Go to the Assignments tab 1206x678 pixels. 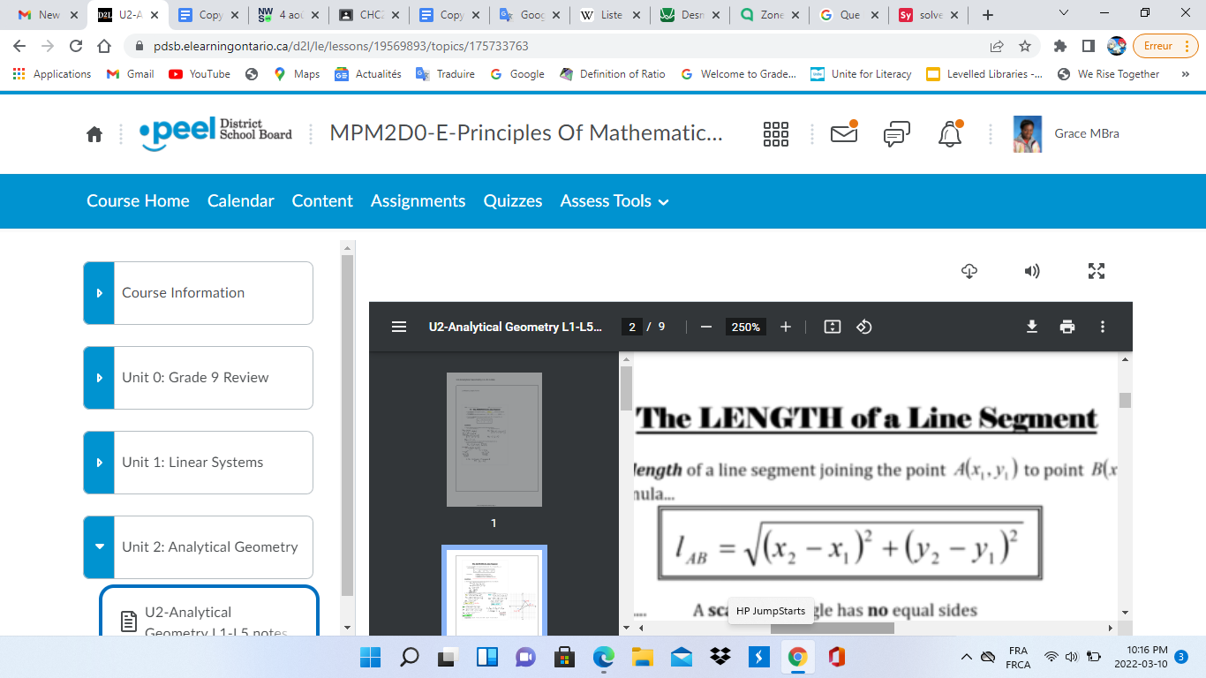pos(418,201)
